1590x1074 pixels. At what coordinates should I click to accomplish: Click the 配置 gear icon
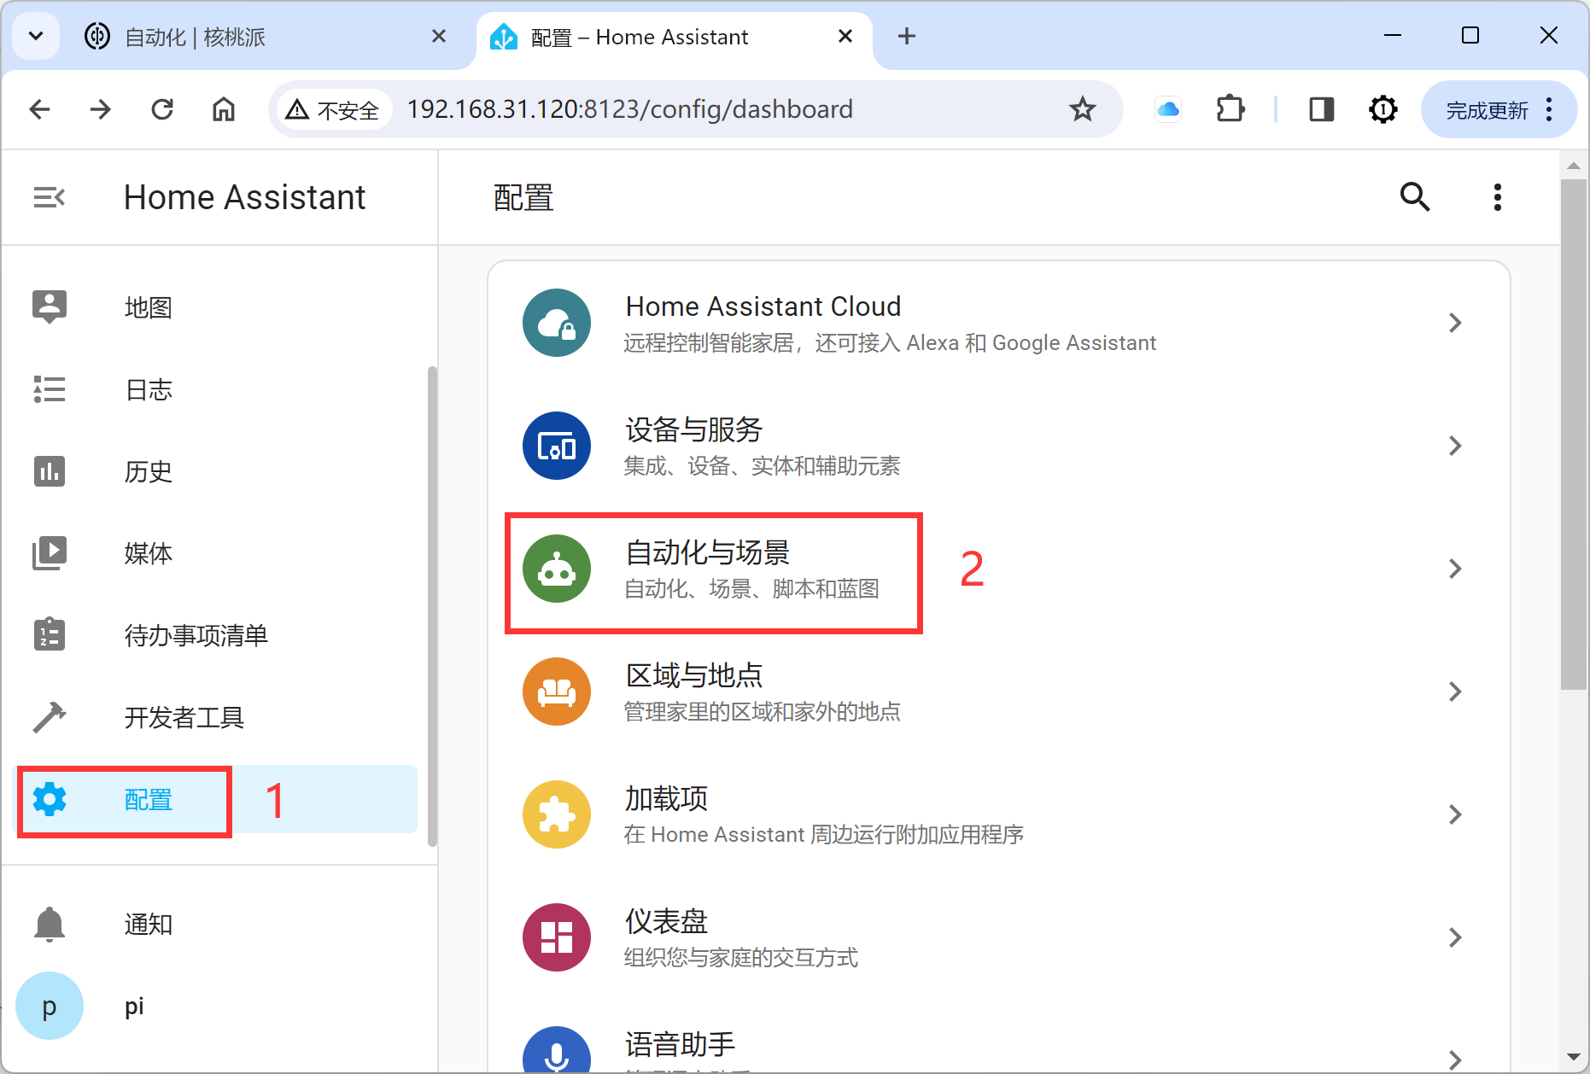(50, 799)
